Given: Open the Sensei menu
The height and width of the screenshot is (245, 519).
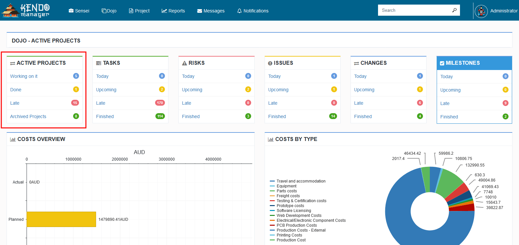Looking at the screenshot, I should pyautogui.click(x=79, y=11).
